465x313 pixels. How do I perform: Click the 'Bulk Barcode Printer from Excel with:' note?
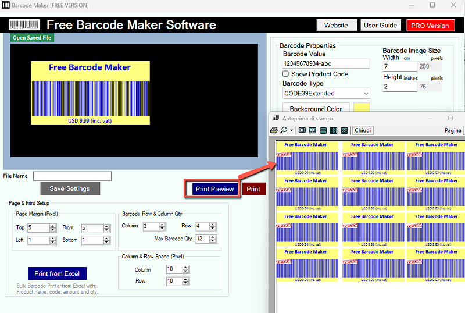pos(56,286)
